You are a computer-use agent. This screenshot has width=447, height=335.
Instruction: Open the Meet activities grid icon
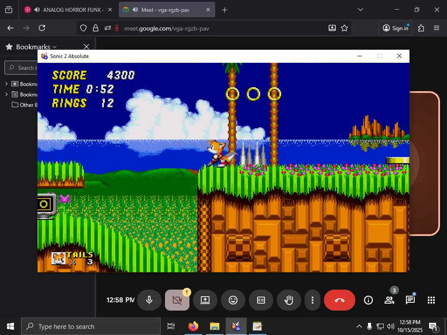click(x=431, y=300)
